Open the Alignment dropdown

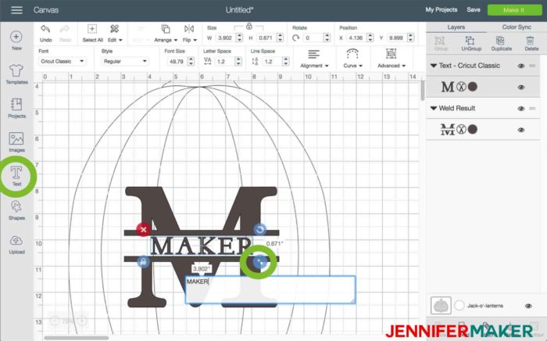click(314, 59)
